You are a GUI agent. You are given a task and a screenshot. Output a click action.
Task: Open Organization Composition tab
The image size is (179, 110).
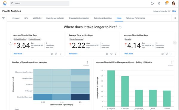tap(79, 18)
